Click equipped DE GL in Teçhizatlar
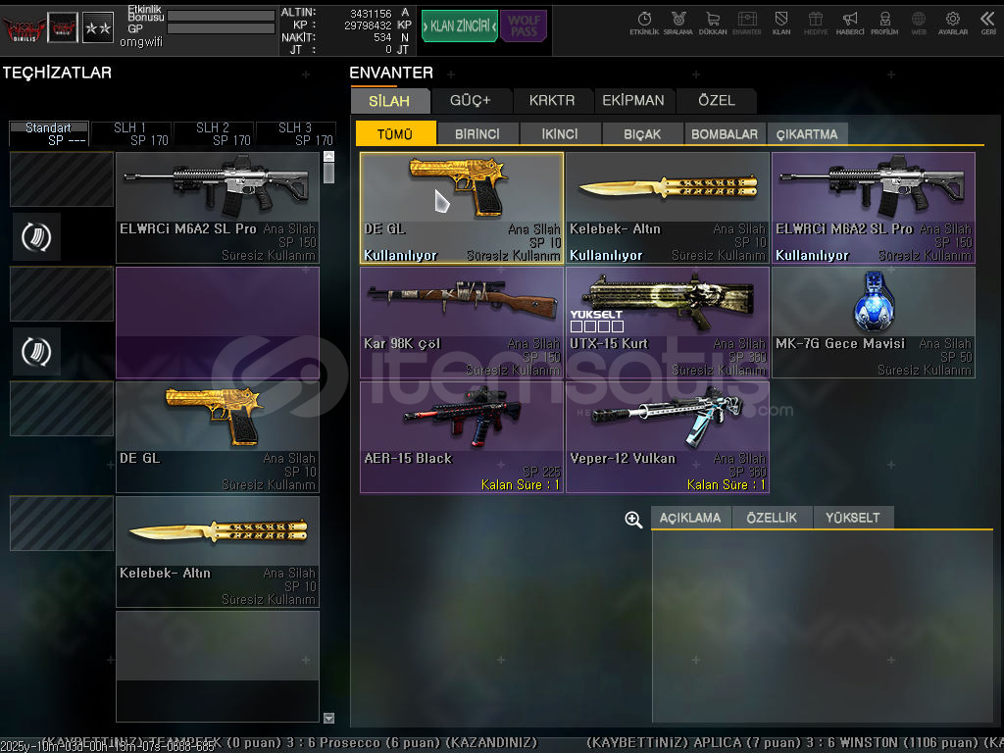Screen dimensions: 1004x753 [x=218, y=437]
